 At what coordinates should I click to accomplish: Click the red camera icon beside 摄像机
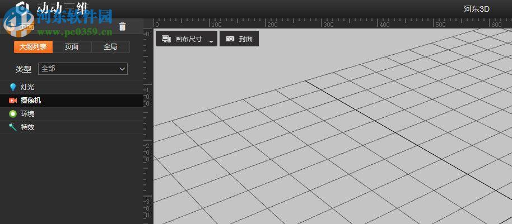[13, 101]
